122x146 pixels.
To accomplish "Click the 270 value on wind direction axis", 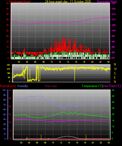I will pyautogui.click(x=8, y=69).
